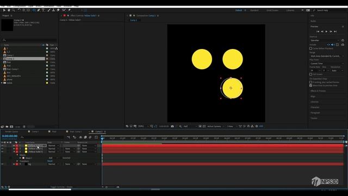Jump to last frame in Preview

(335, 32)
